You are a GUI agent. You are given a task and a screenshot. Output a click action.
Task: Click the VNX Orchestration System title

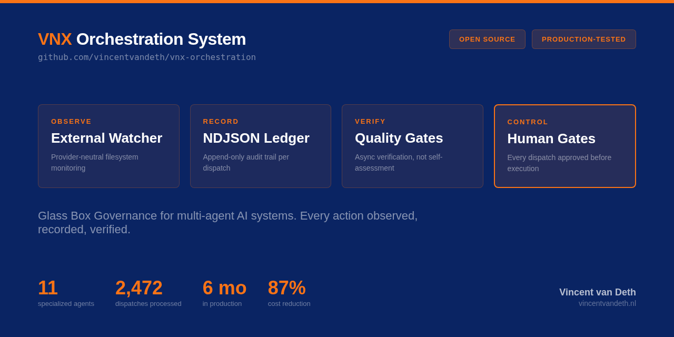[x=142, y=39]
